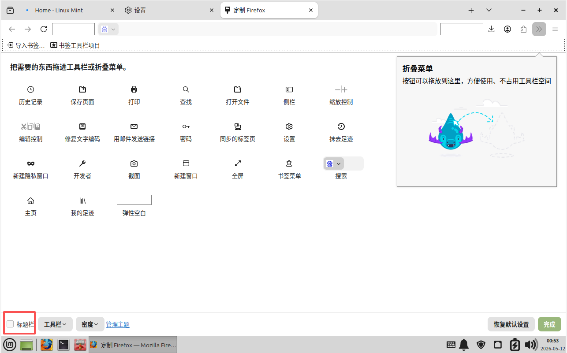
Task: Click the 截图 camera icon
Action: 134,163
